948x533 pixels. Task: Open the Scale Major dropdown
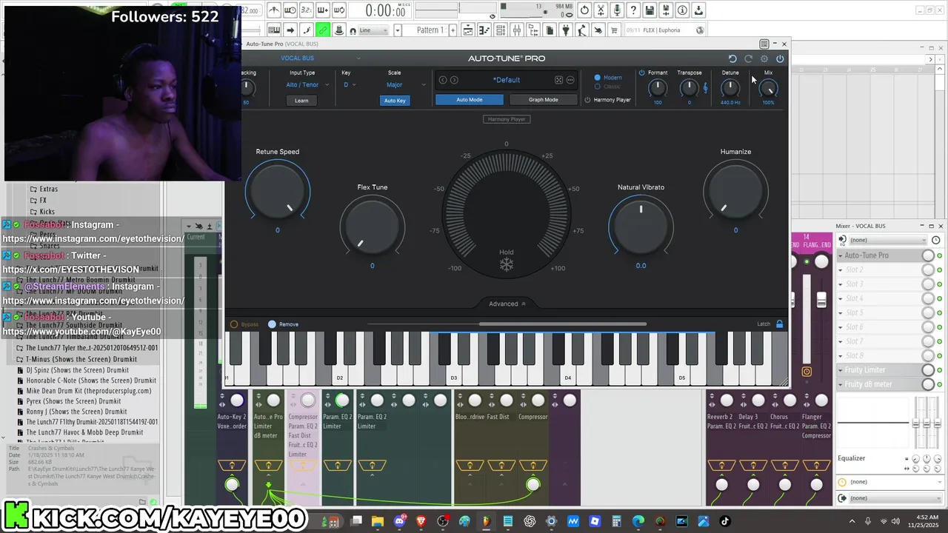406,84
